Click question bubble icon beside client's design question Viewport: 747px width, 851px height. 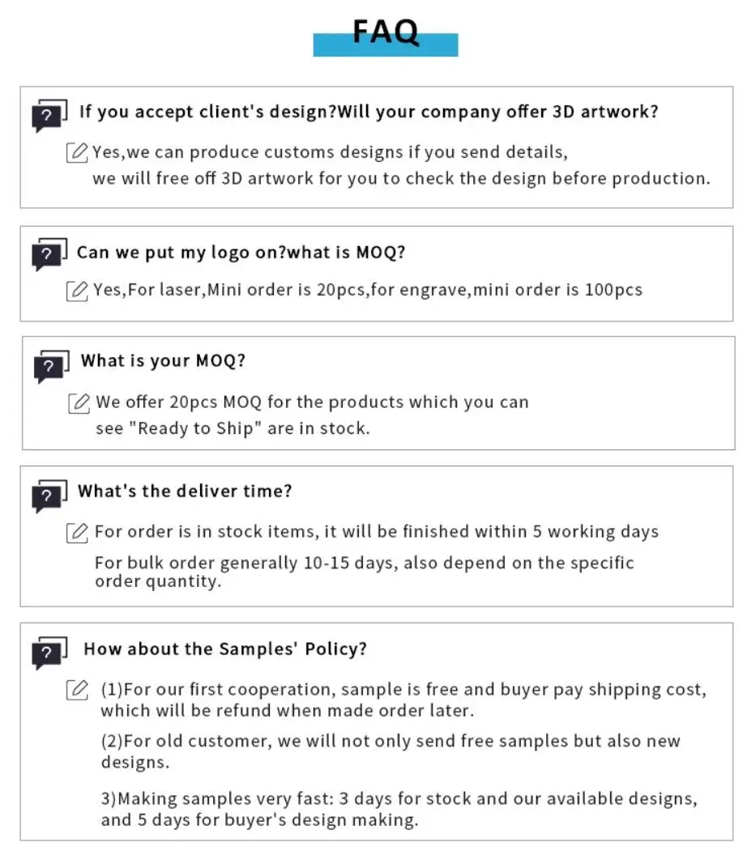[49, 116]
